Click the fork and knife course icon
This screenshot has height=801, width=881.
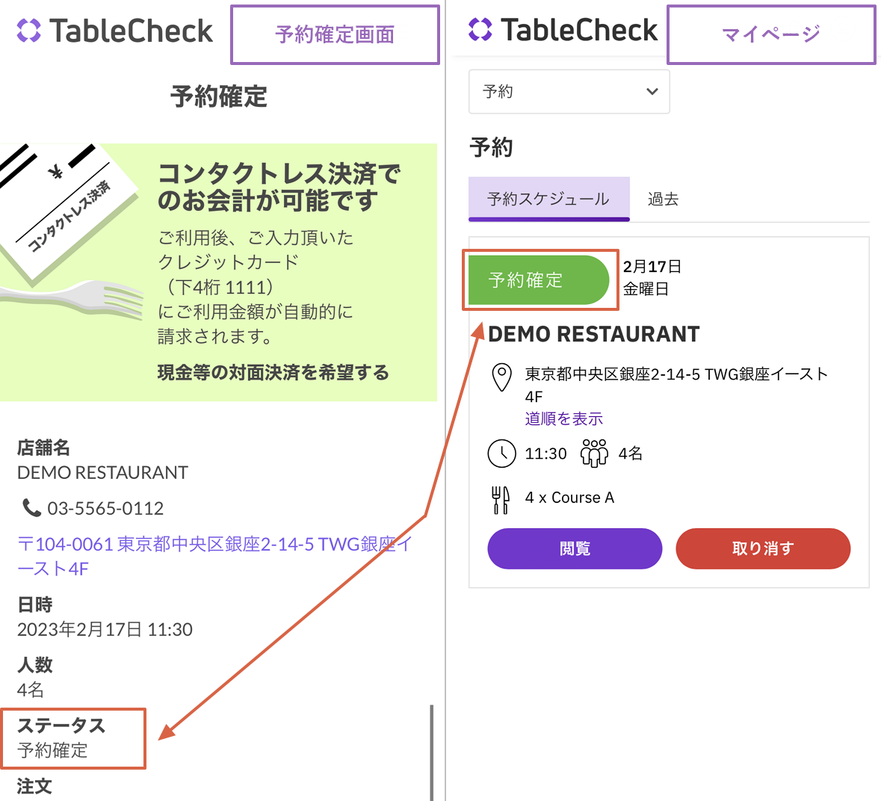point(501,499)
